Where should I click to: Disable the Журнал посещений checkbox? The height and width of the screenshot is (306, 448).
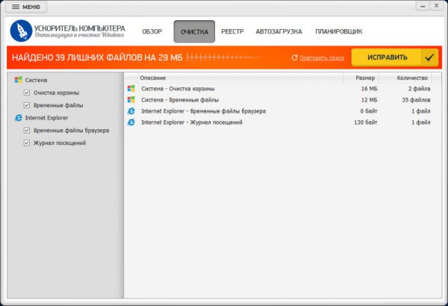tap(27, 143)
